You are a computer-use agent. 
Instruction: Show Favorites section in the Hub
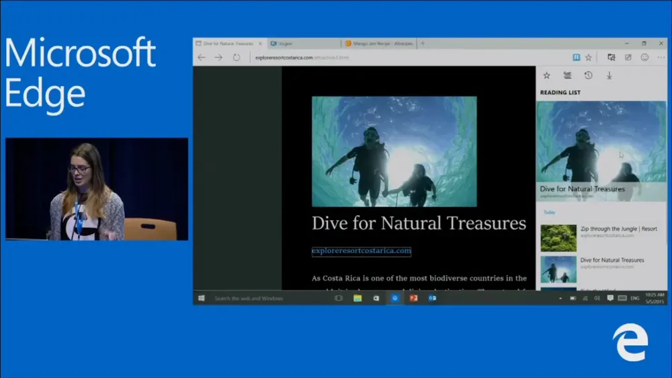pyautogui.click(x=547, y=75)
